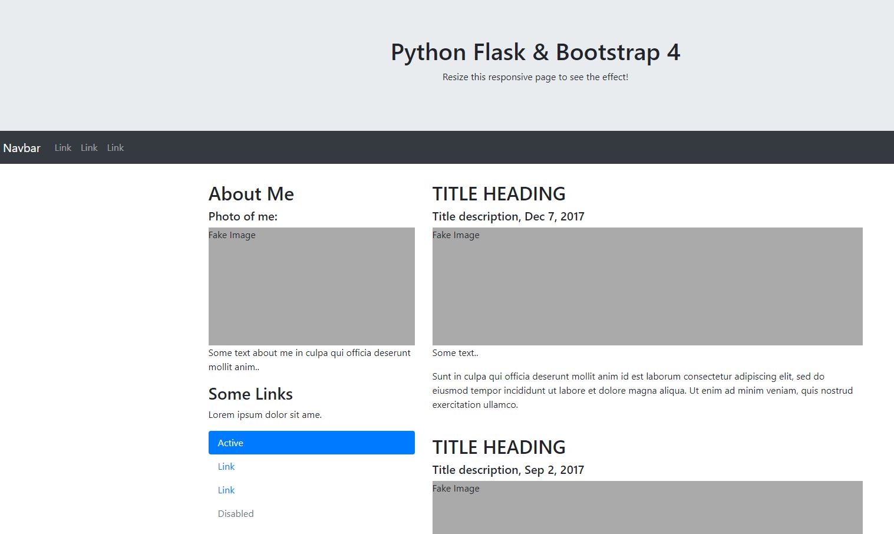The width and height of the screenshot is (894, 534).
Task: Click the Title description, Dec 7, 2017 text
Action: tap(508, 216)
